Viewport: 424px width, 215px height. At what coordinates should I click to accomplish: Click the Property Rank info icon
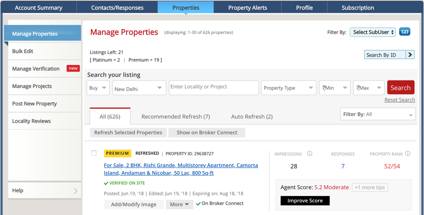click(408, 154)
